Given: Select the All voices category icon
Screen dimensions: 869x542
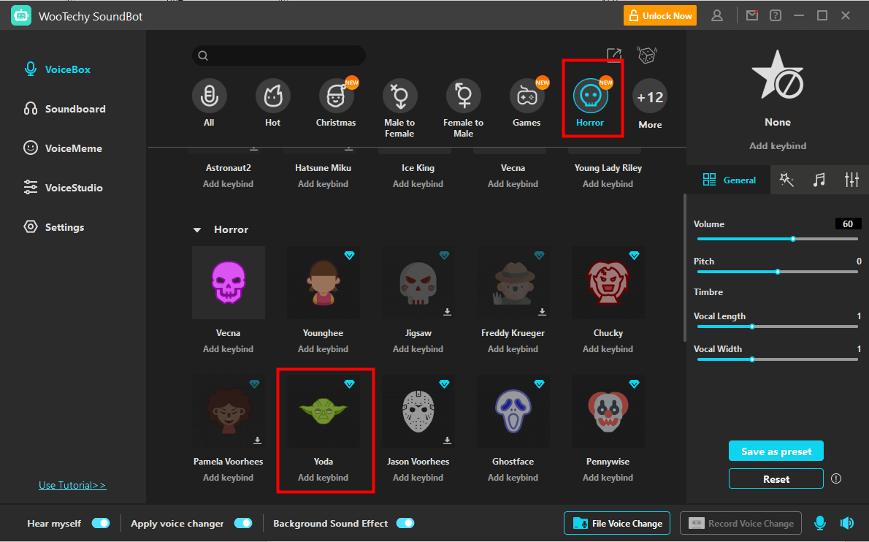Looking at the screenshot, I should point(209,96).
